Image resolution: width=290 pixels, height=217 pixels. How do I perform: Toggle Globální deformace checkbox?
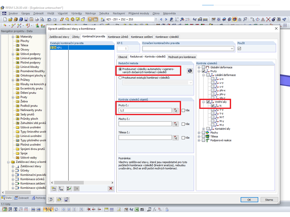coord(203,67)
